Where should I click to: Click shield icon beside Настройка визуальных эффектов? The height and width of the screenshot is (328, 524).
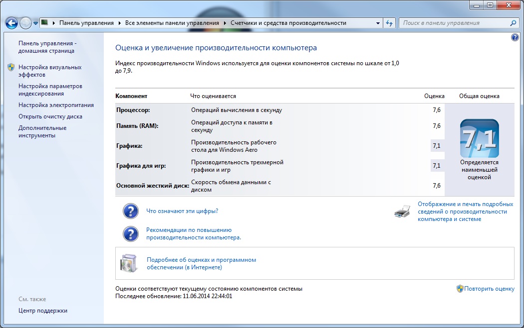click(x=11, y=67)
